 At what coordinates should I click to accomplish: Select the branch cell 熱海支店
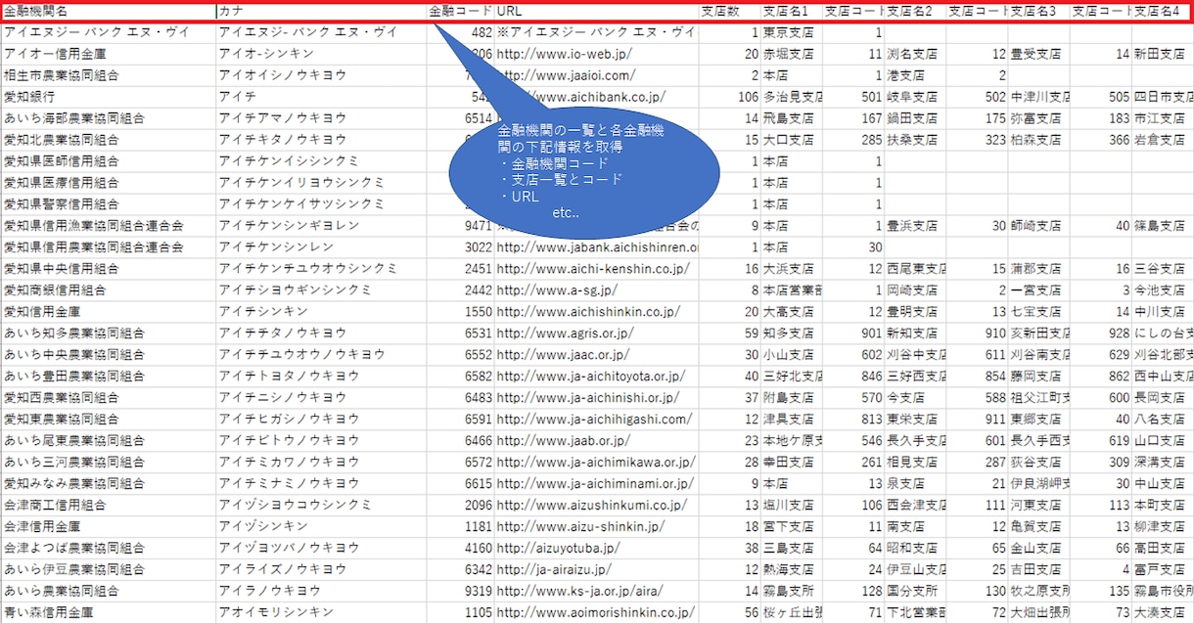791,570
